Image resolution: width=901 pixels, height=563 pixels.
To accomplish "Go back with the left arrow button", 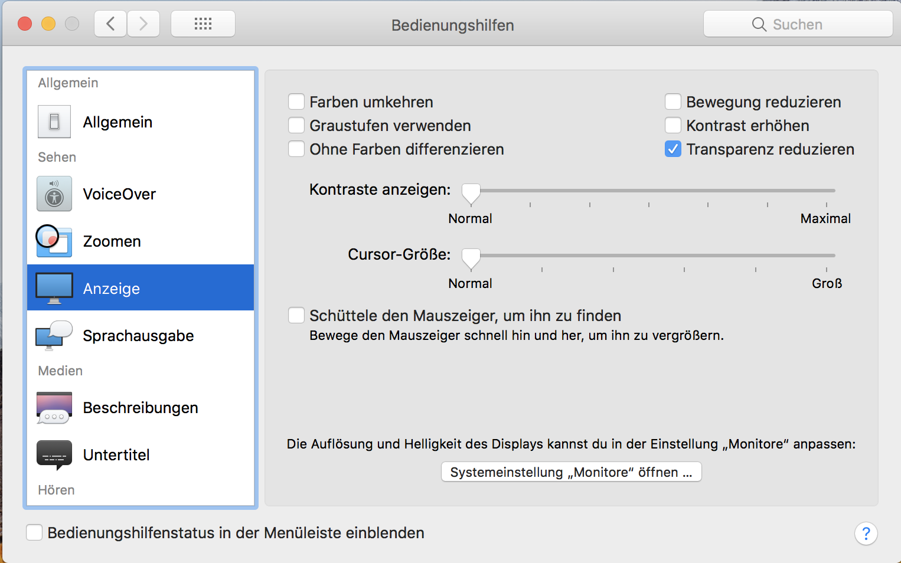I will point(110,24).
